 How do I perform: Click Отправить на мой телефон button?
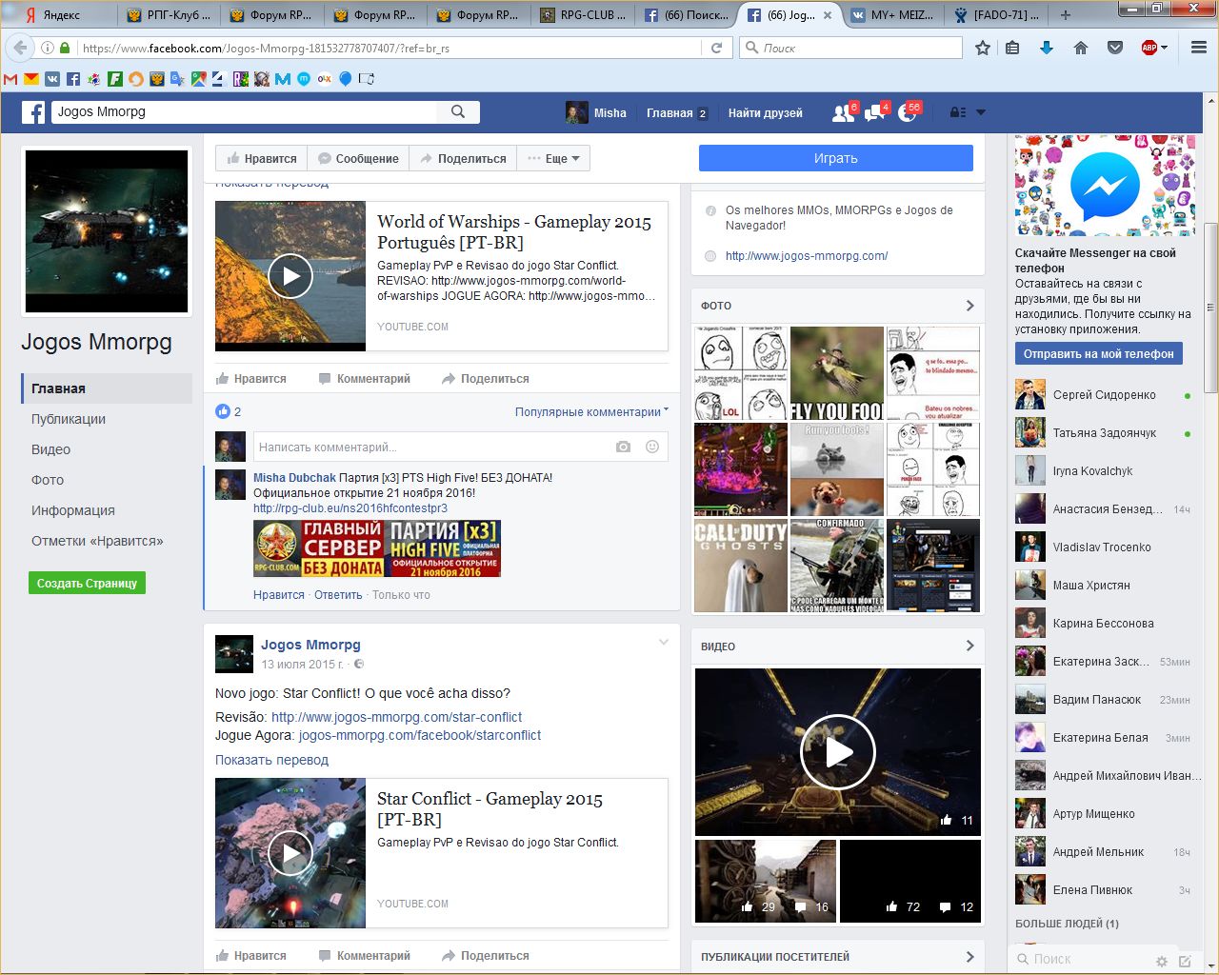click(x=1099, y=353)
